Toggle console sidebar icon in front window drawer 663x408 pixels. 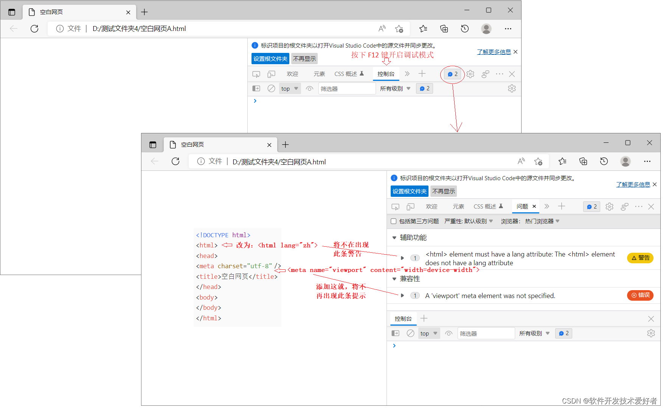[x=395, y=333]
